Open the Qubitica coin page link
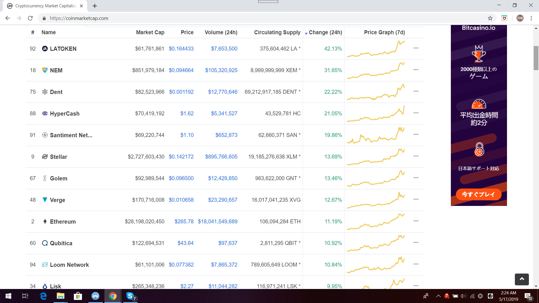The image size is (539, 303). (61, 243)
